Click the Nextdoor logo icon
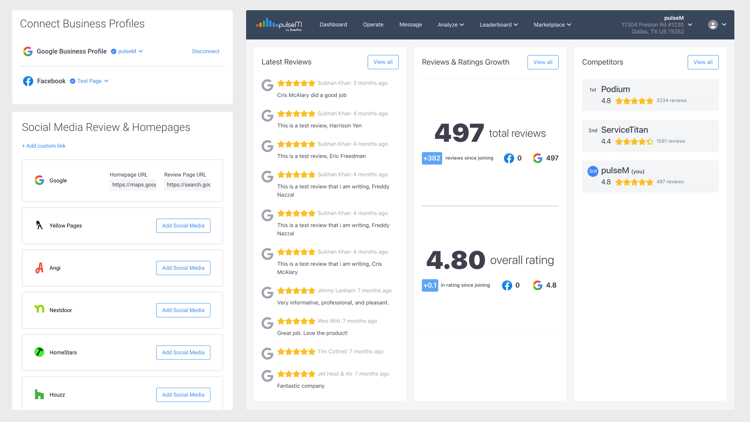The width and height of the screenshot is (750, 422). point(39,309)
